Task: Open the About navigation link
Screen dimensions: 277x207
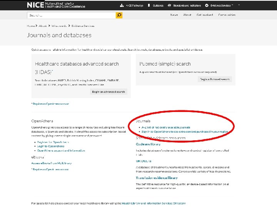Action: 187,15
